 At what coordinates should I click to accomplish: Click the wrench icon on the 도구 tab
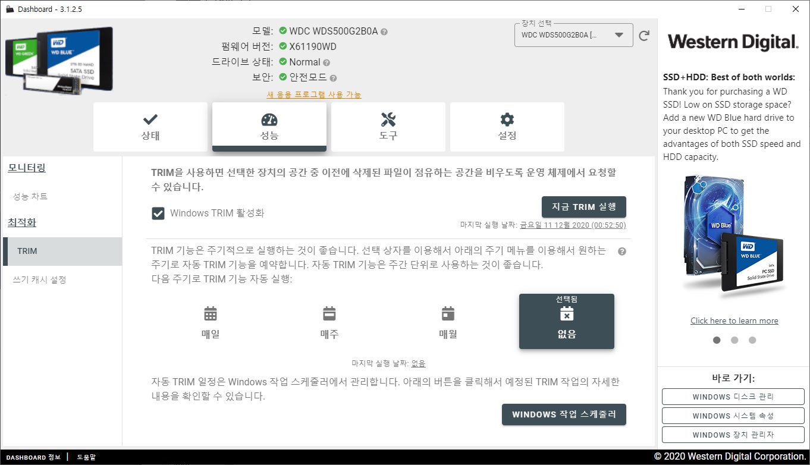[x=388, y=119]
